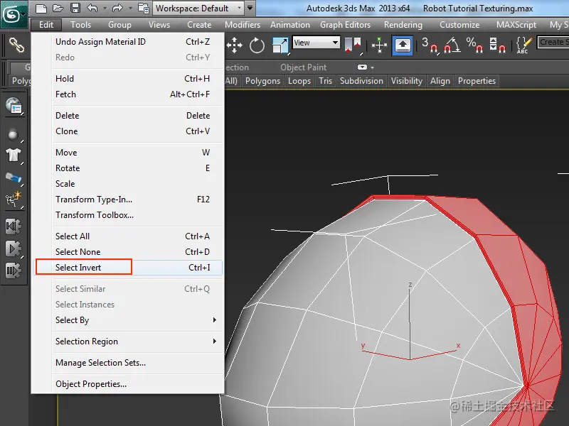Viewport: 569px width, 426px height.
Task: Activate the Select and Rotate tool icon
Action: [x=257, y=45]
